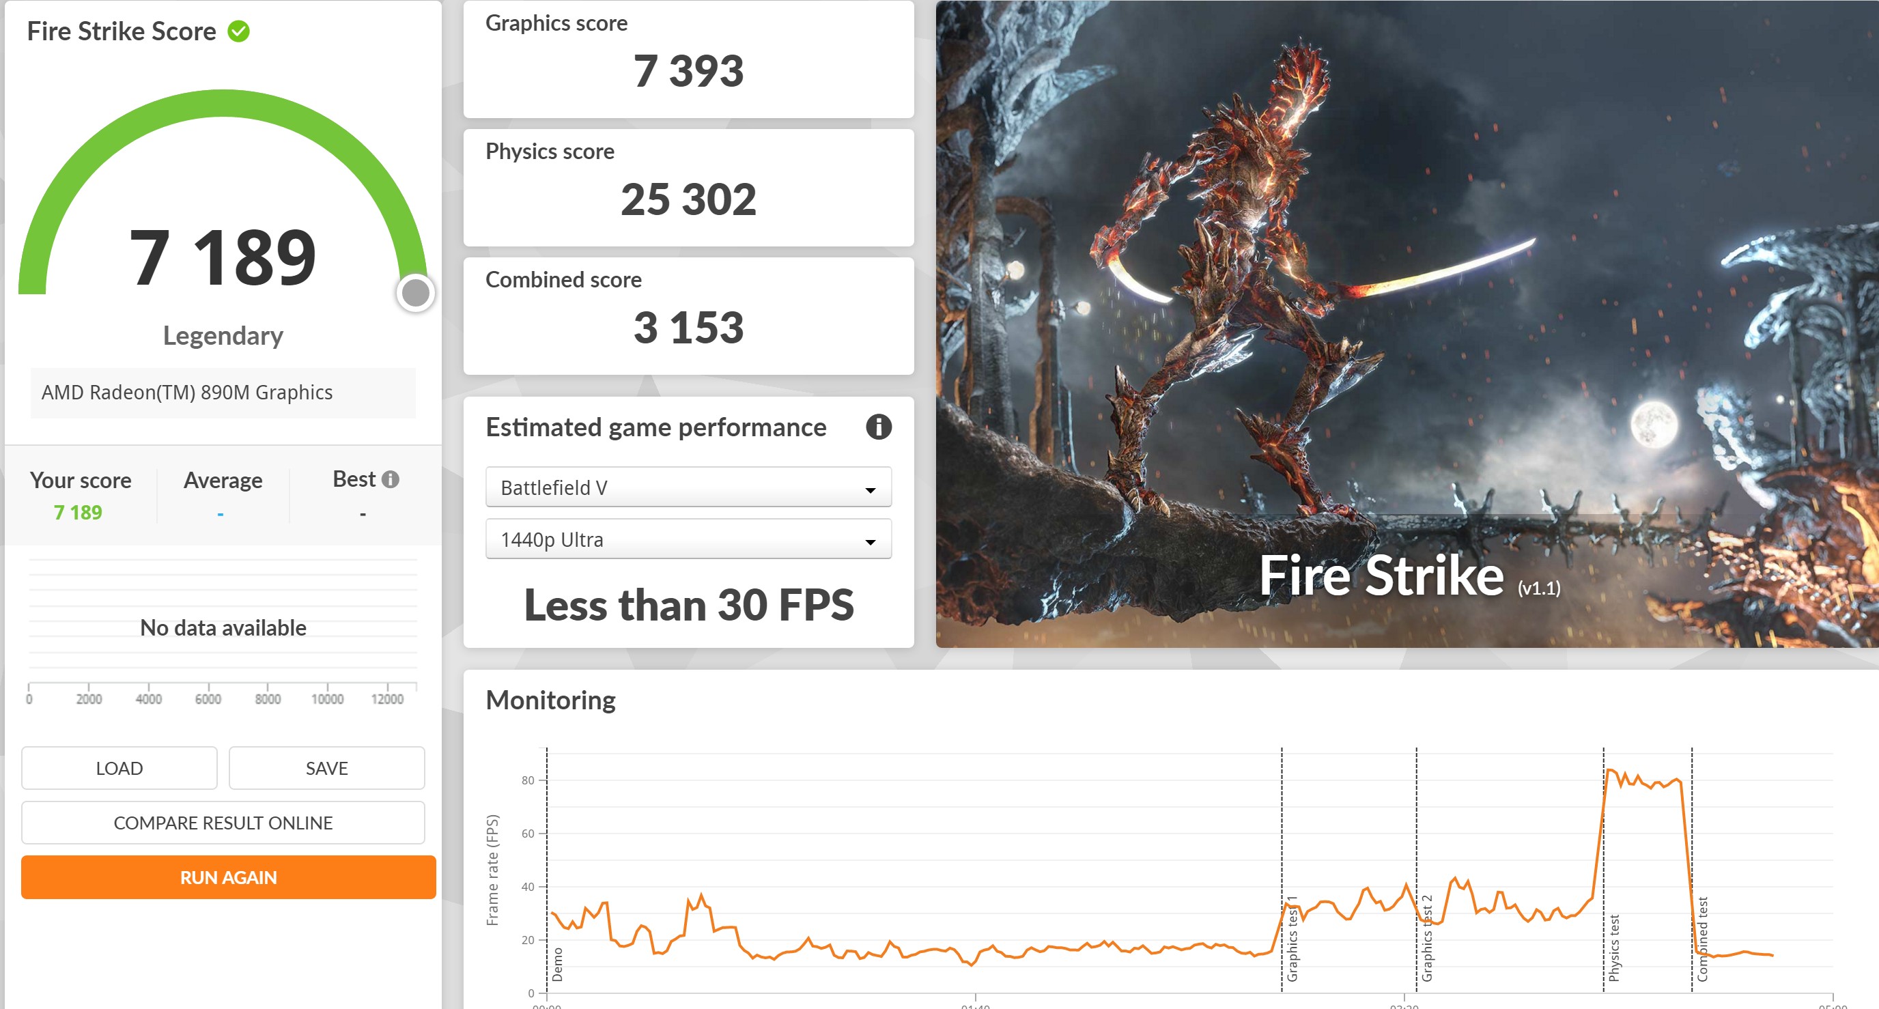Click the SAVE button
The height and width of the screenshot is (1009, 1879).
(326, 767)
